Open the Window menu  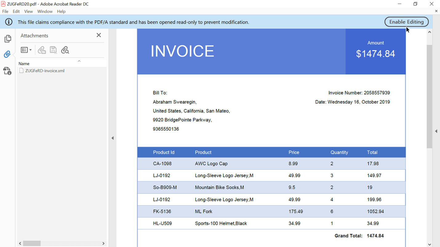[x=45, y=11]
